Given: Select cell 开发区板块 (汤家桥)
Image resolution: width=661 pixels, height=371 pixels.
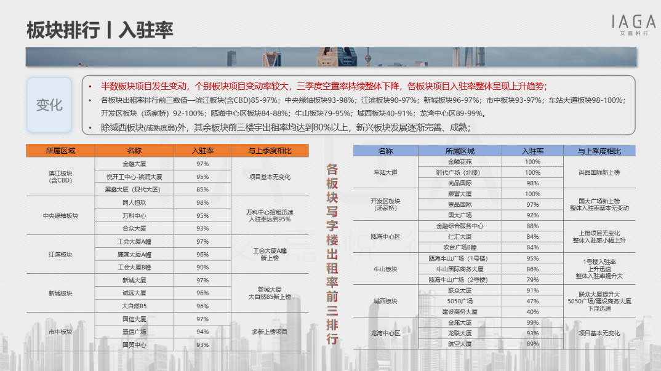Looking at the screenshot, I should (385, 204).
